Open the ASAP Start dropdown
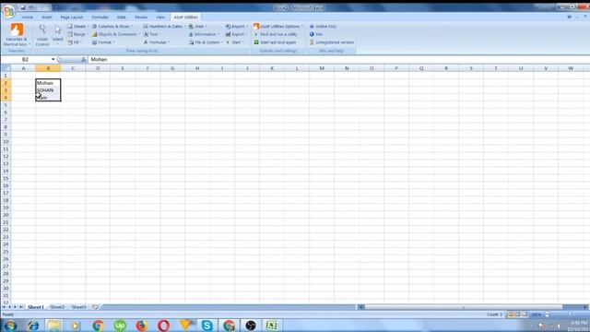590x332 pixels. (x=235, y=42)
